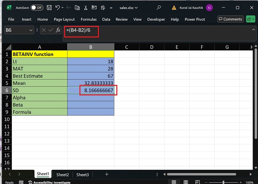Viewport: 258px width, 184px height.
Task: Click the Formula label cell in row 9
Action: 39,112
